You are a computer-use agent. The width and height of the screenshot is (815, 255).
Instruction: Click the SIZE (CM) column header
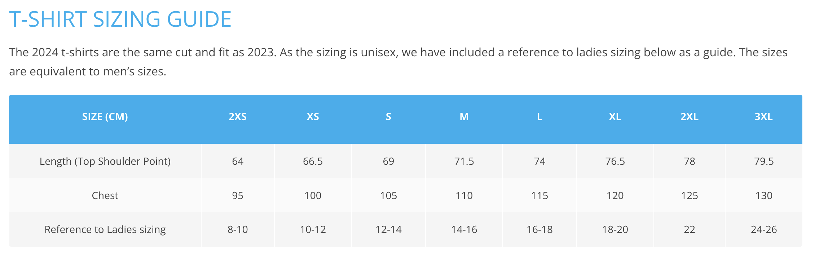(x=105, y=117)
